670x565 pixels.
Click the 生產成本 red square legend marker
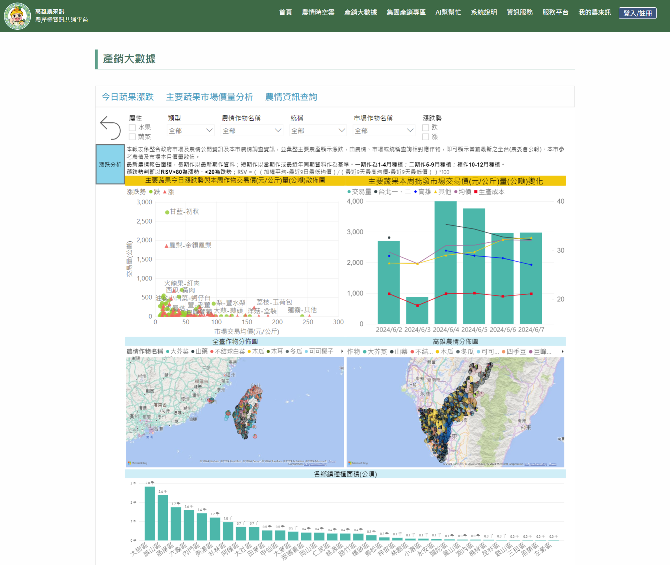click(476, 192)
